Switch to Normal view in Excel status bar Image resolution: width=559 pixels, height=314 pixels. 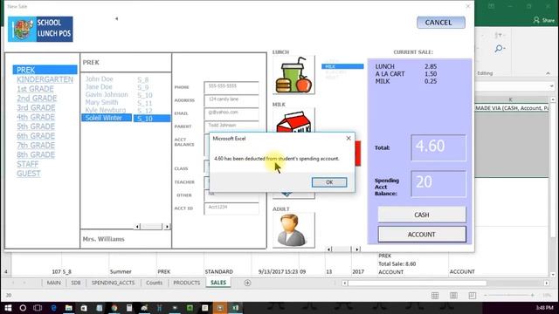coord(435,296)
